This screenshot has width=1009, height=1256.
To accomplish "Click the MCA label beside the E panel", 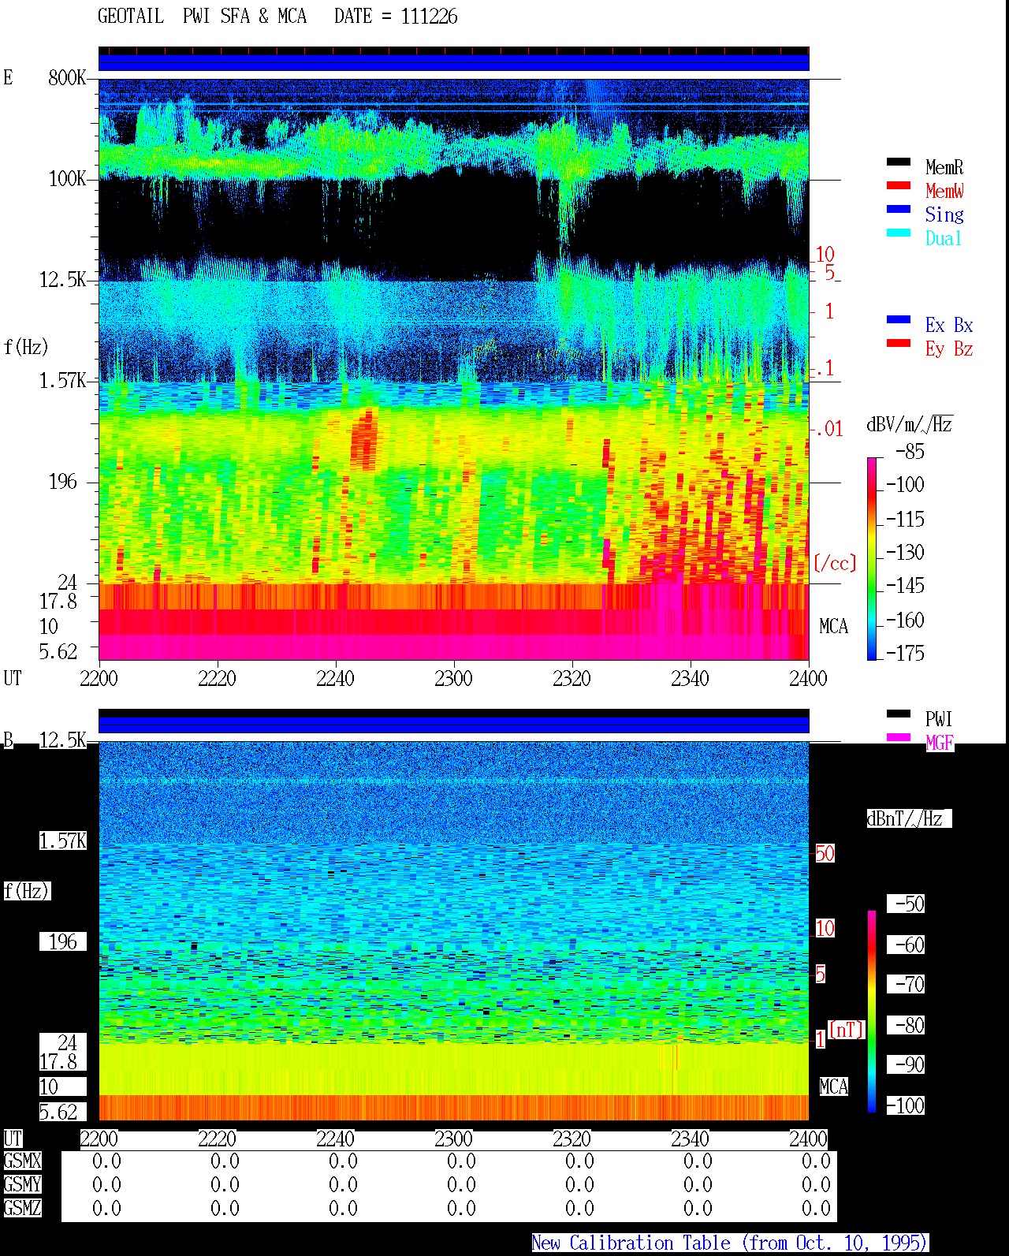I will coord(833,626).
